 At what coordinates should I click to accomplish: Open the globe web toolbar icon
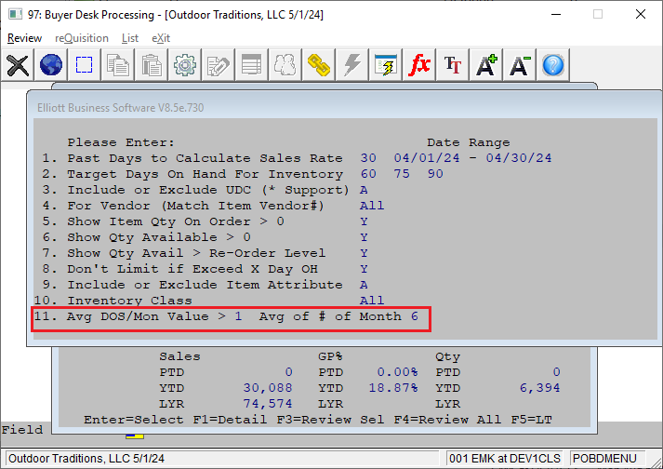[51, 65]
